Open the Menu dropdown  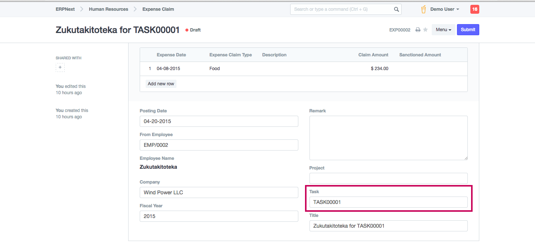coord(443,30)
